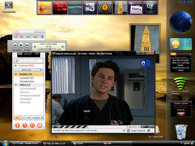
Task: Click the colorful ball icon in the AIM menu bar
Action: (42, 37)
